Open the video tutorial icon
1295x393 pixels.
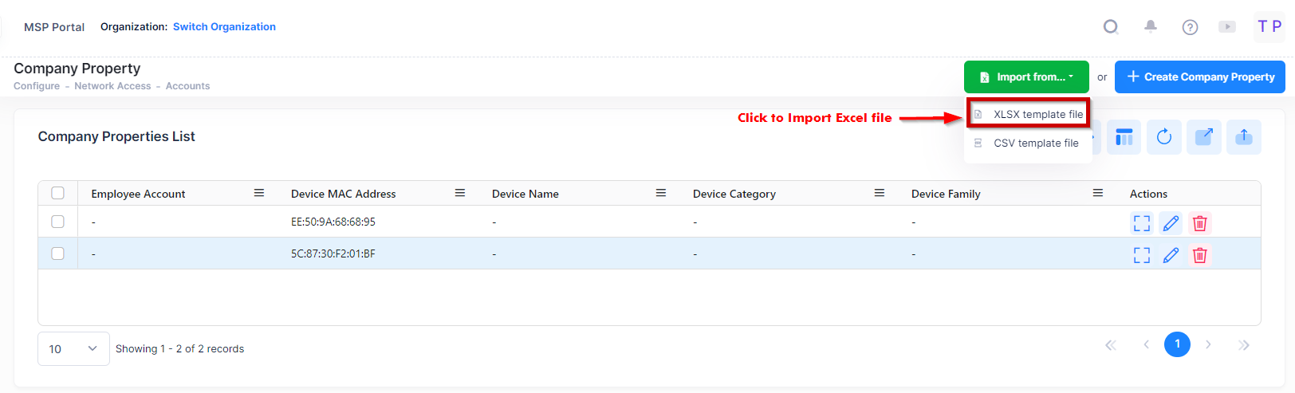[x=1227, y=27]
